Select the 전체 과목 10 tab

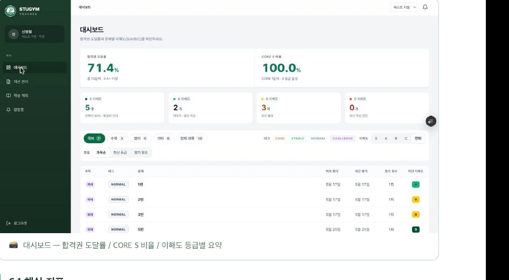192,138
